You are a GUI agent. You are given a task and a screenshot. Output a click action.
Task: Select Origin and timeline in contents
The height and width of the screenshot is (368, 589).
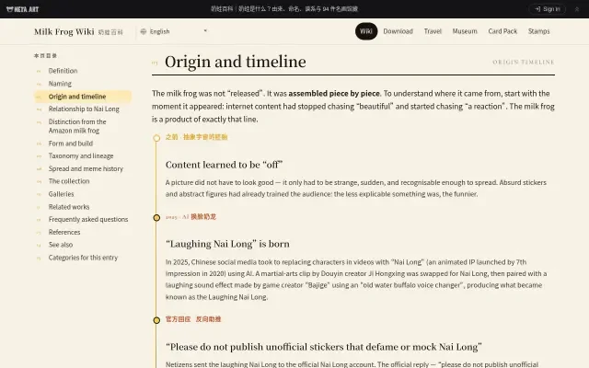[x=83, y=97]
